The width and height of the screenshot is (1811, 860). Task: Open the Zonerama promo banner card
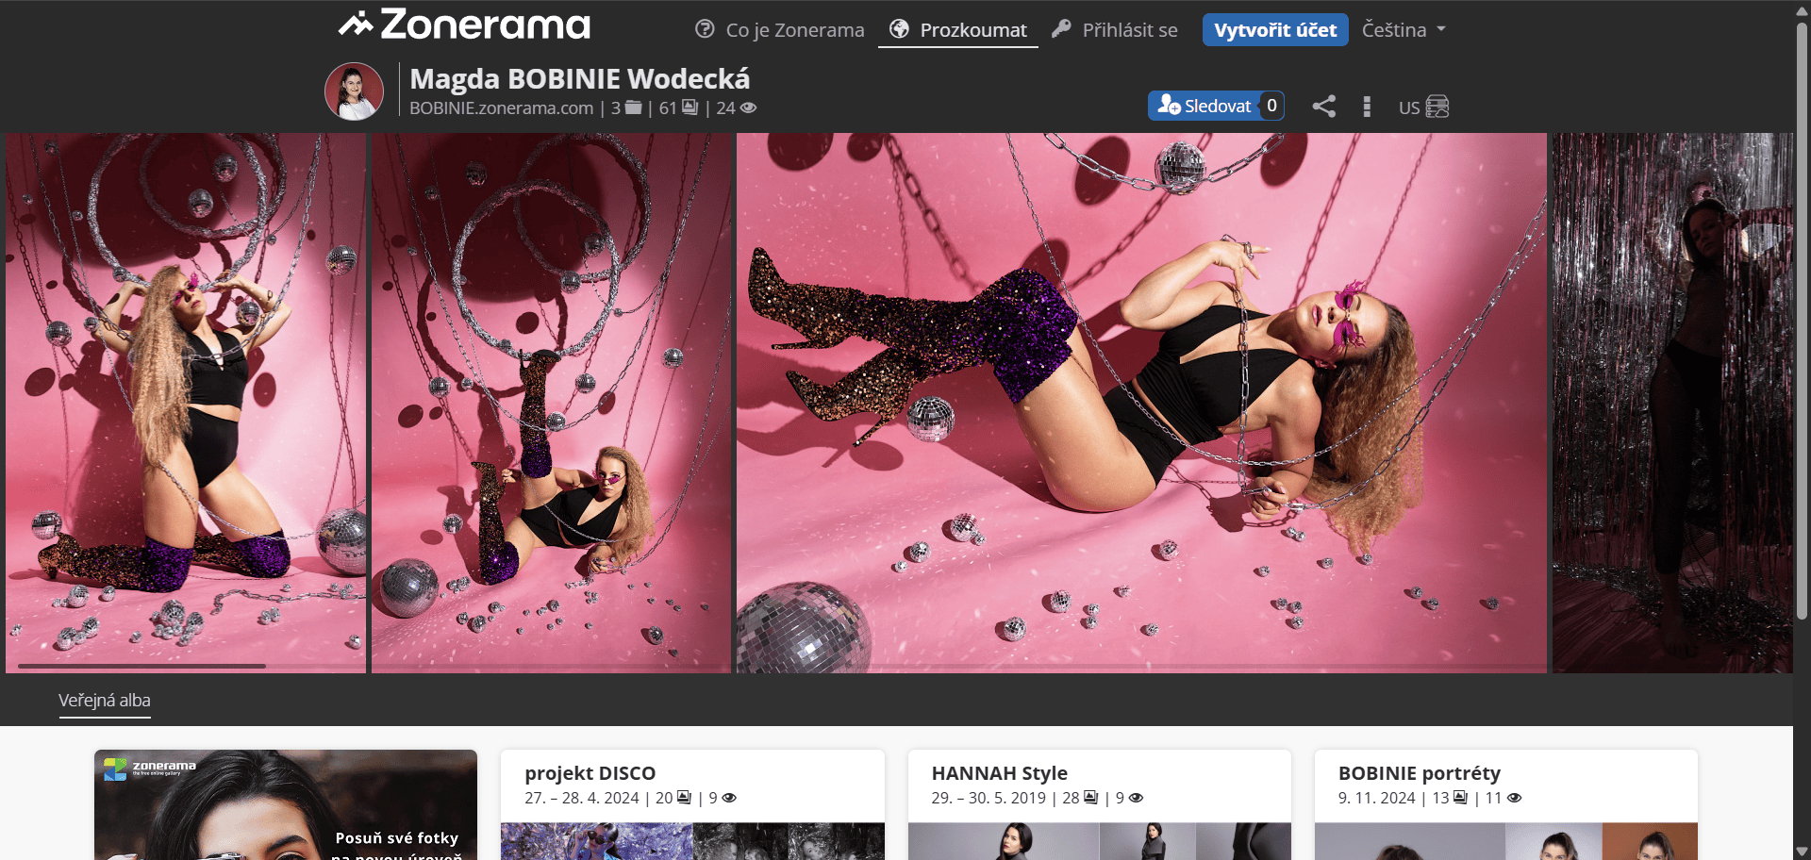click(286, 804)
